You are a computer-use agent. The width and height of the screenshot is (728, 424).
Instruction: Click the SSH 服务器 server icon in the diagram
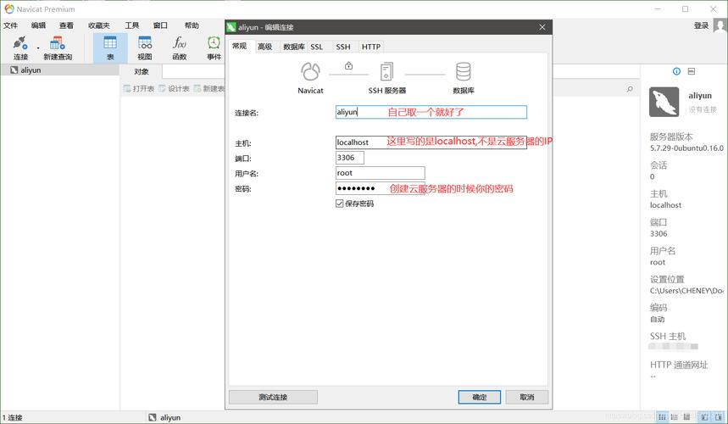[x=386, y=72]
